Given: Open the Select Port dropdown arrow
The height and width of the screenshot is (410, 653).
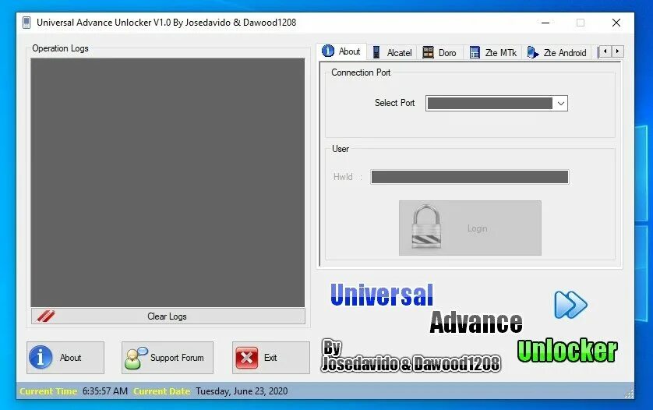Looking at the screenshot, I should 561,104.
